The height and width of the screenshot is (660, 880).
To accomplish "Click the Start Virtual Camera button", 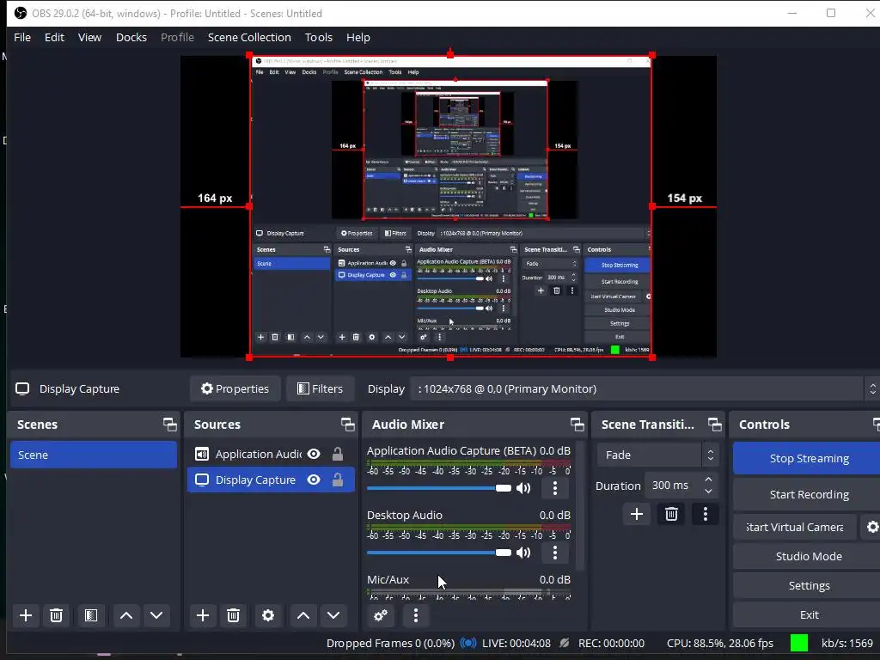I will pyautogui.click(x=795, y=527).
